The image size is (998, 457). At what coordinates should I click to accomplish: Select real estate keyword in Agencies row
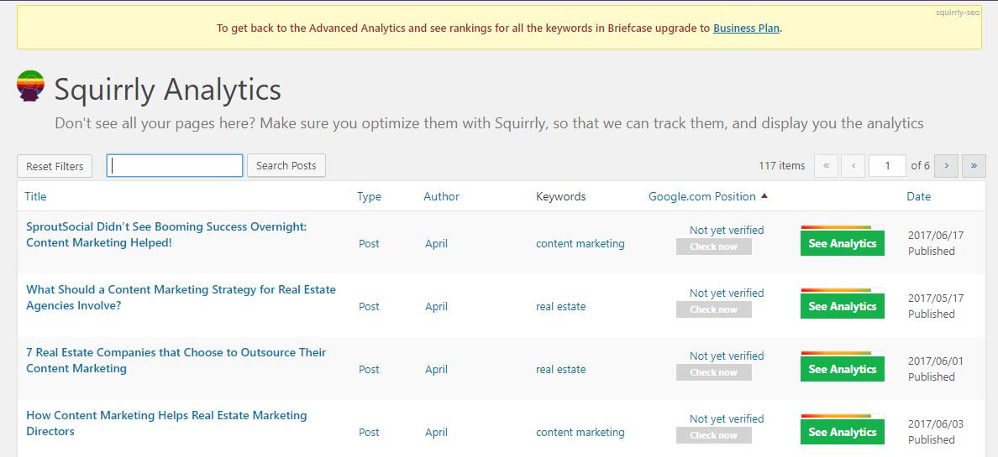tap(560, 306)
